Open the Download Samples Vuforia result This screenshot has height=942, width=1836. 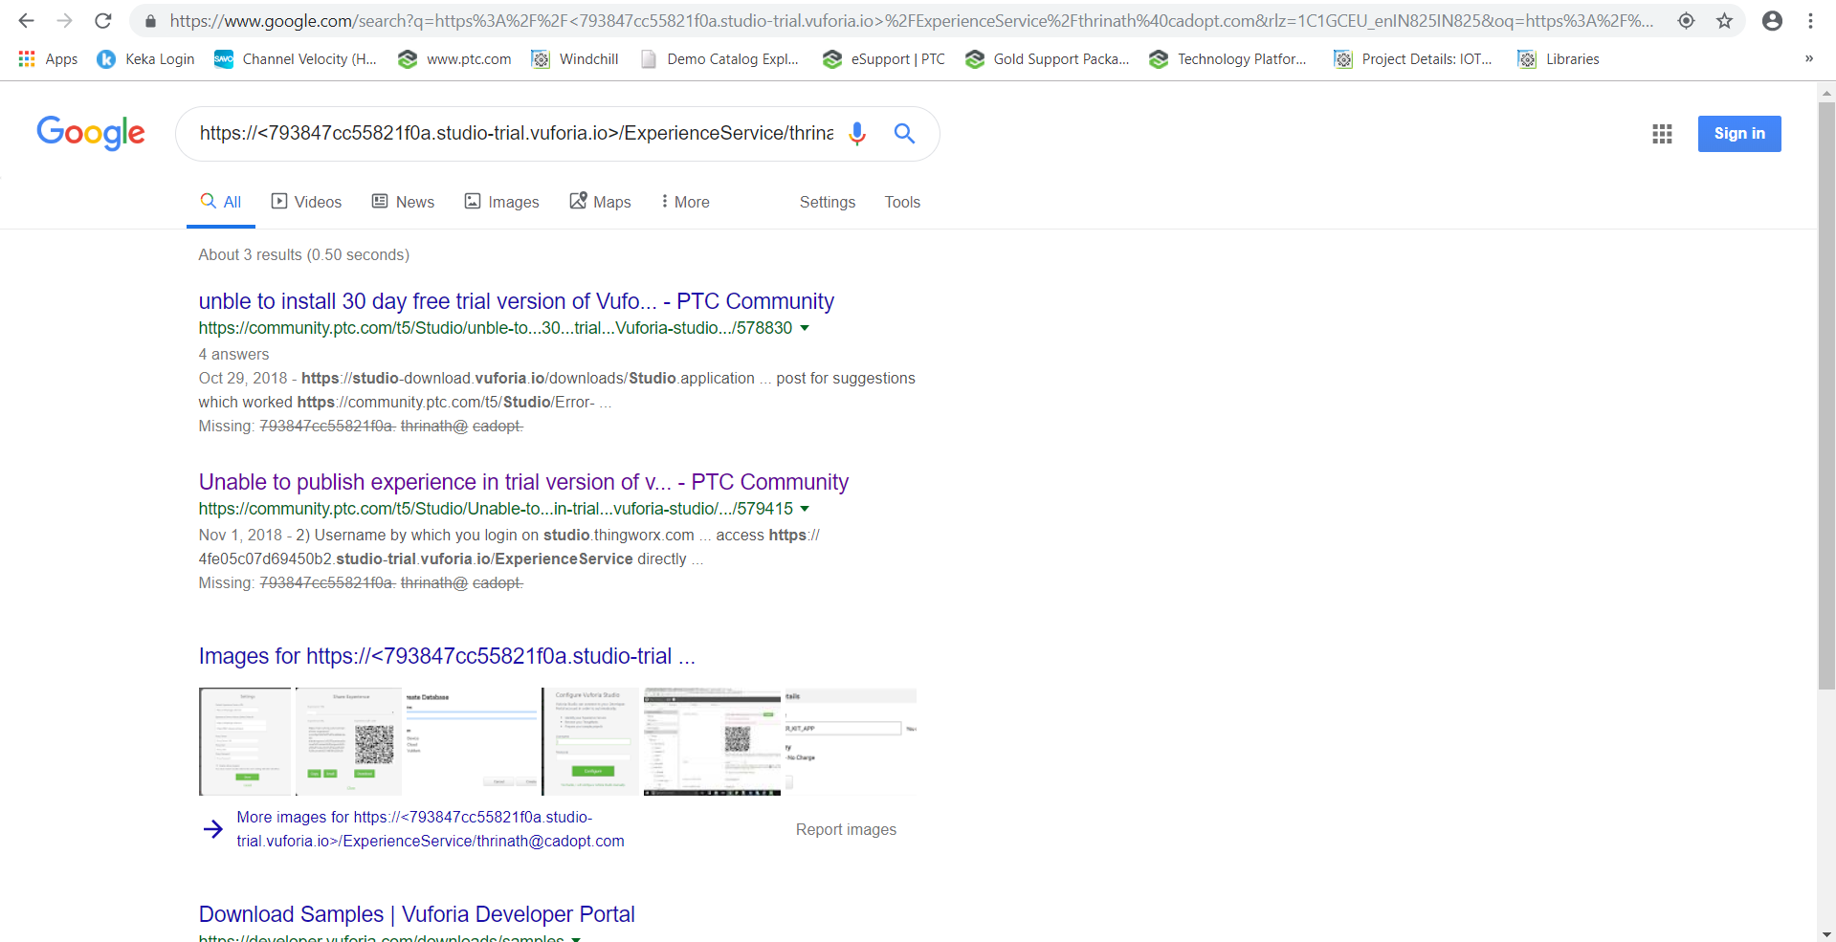[x=416, y=914]
